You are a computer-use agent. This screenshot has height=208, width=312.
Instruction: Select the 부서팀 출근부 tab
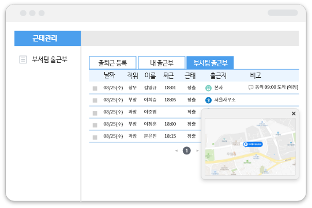pos(210,63)
